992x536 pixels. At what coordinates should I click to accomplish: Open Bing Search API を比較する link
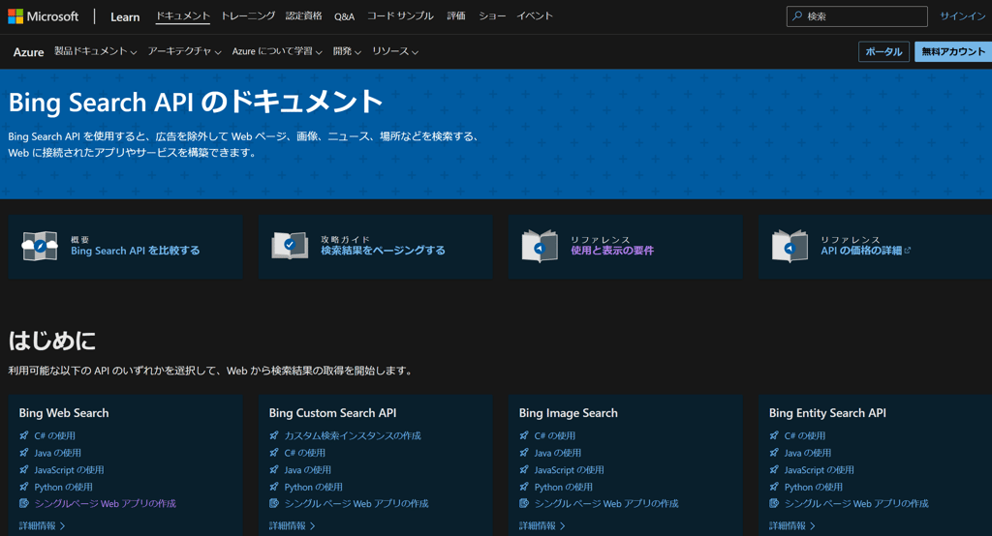(x=136, y=251)
